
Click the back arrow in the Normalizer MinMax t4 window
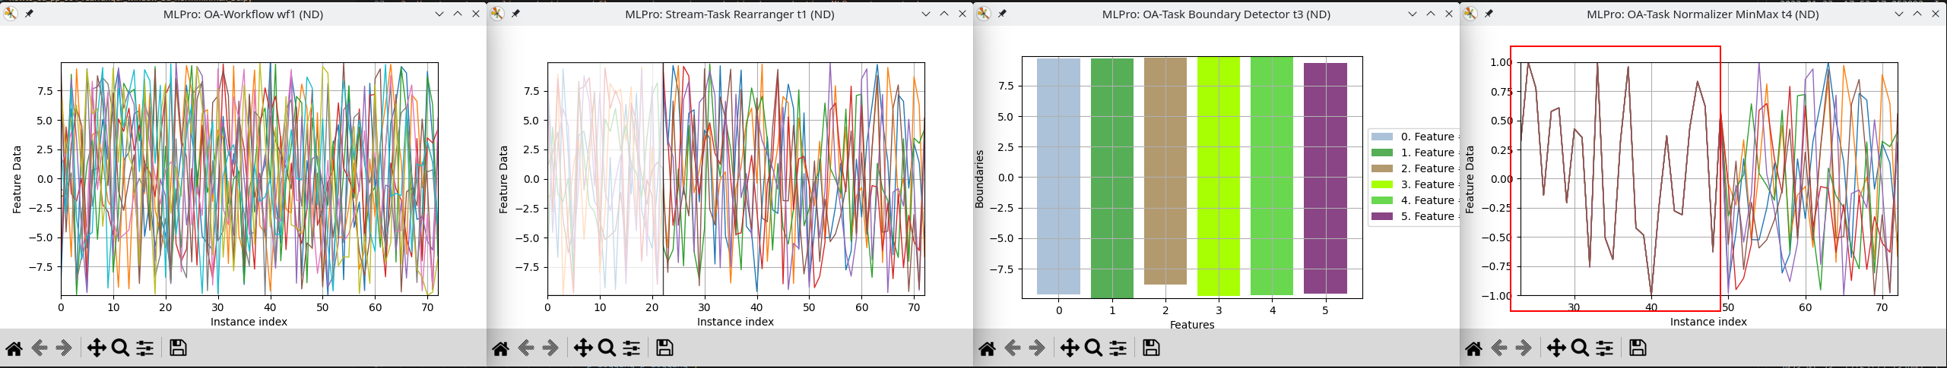[1499, 348]
